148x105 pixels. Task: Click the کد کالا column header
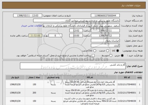pyautogui.click(x=127, y=77)
